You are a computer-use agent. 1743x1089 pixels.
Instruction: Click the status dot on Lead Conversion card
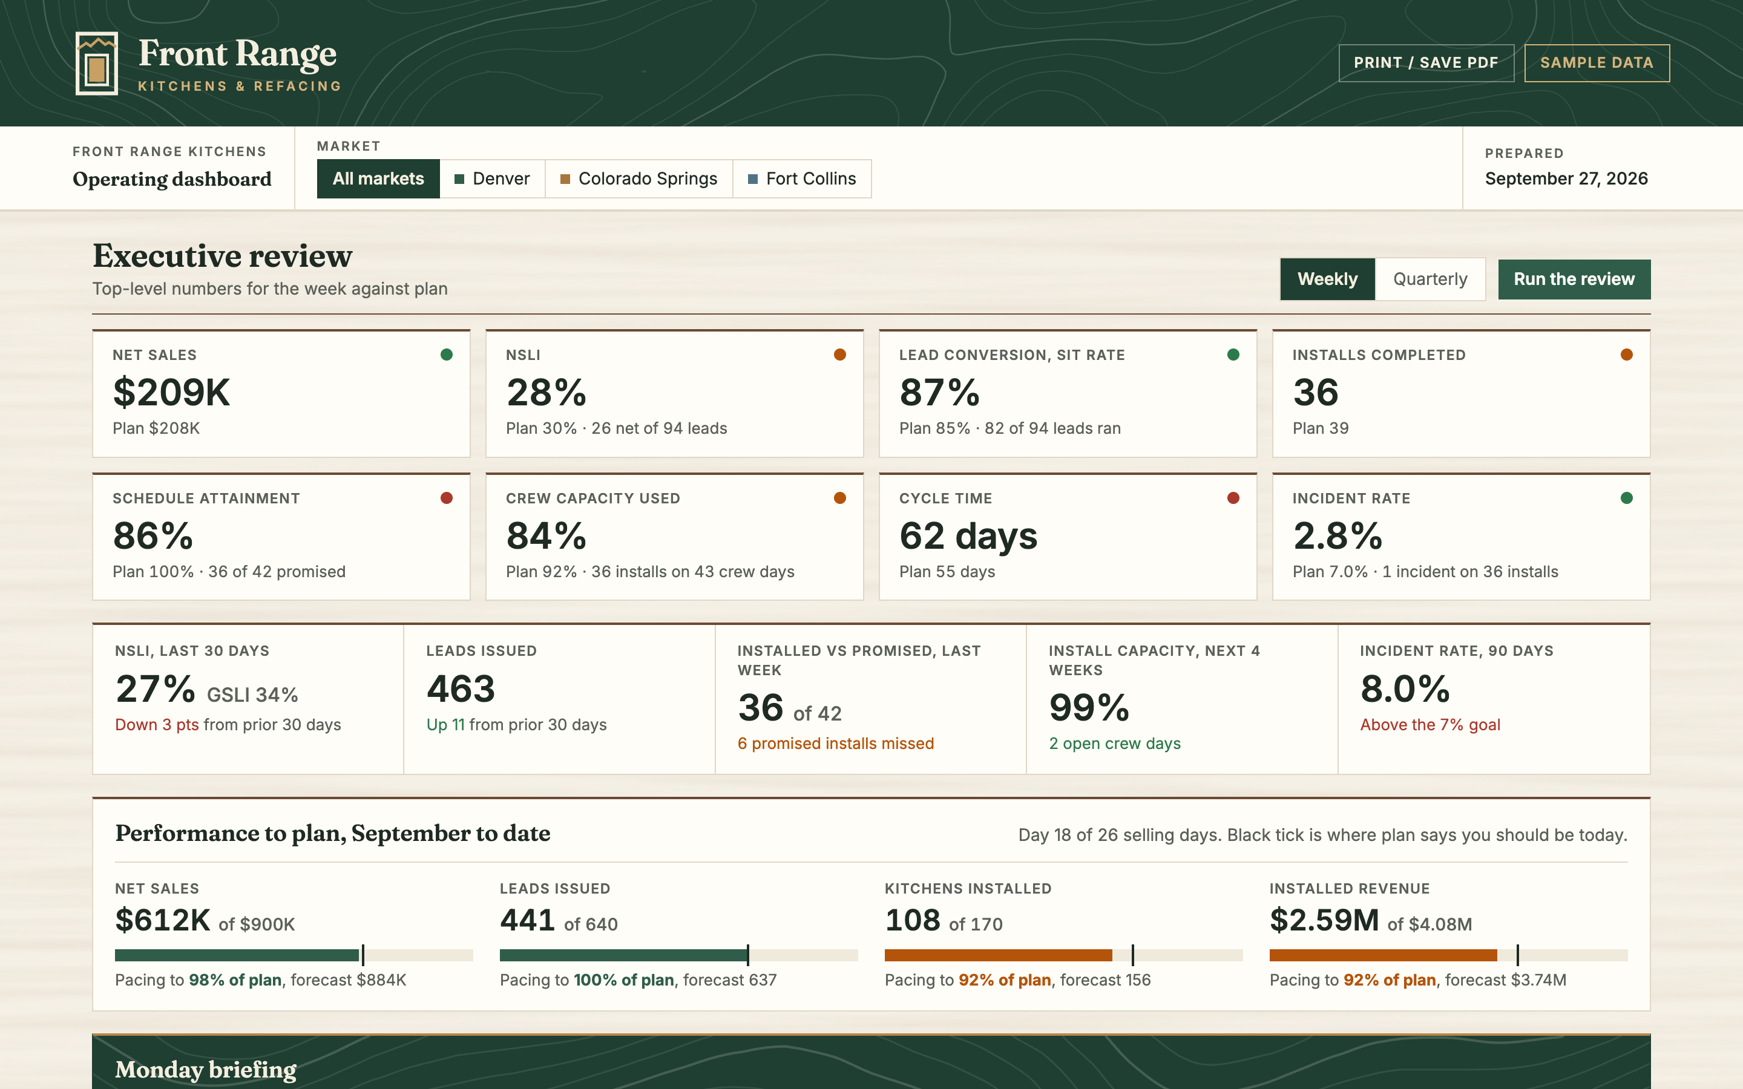1233,355
